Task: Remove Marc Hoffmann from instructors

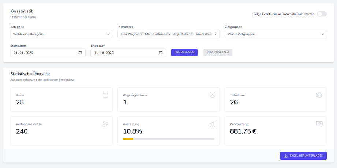Action: [x=169, y=34]
